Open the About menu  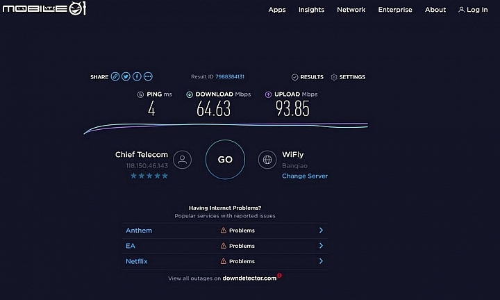coord(435,10)
